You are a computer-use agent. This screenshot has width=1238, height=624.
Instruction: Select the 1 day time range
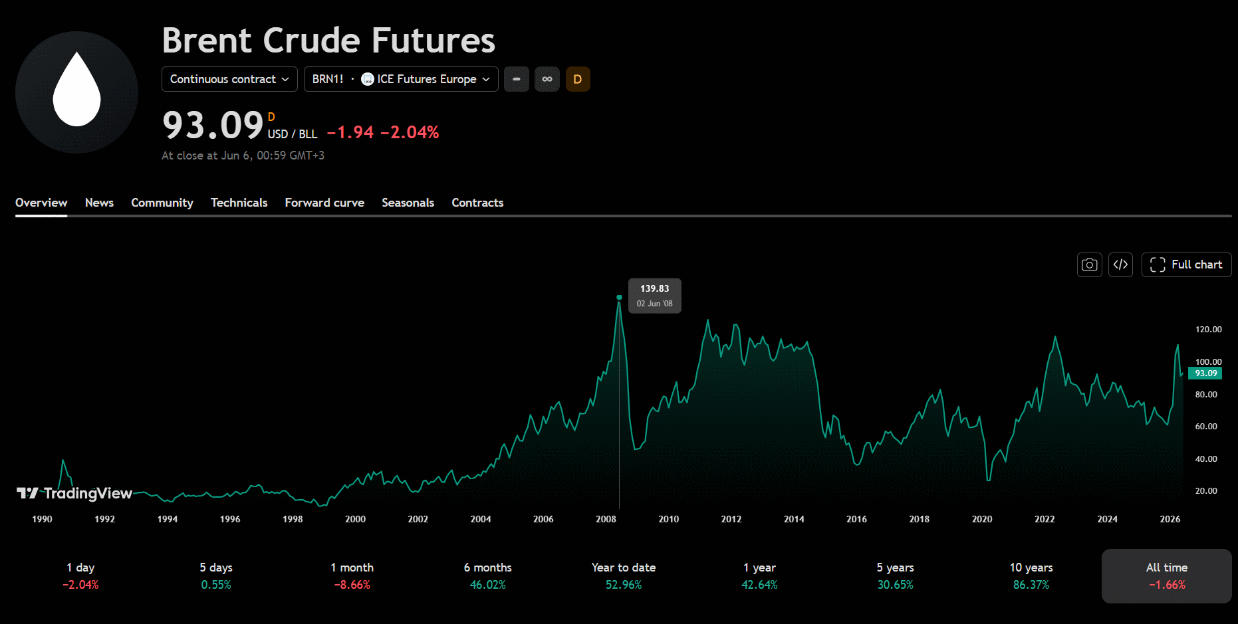[80, 576]
